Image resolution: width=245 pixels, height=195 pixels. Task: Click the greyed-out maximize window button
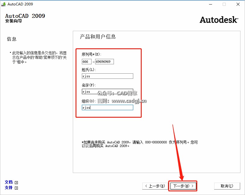[224, 4]
